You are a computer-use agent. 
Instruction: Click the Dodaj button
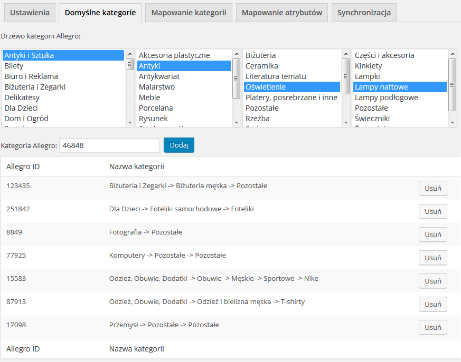click(179, 145)
